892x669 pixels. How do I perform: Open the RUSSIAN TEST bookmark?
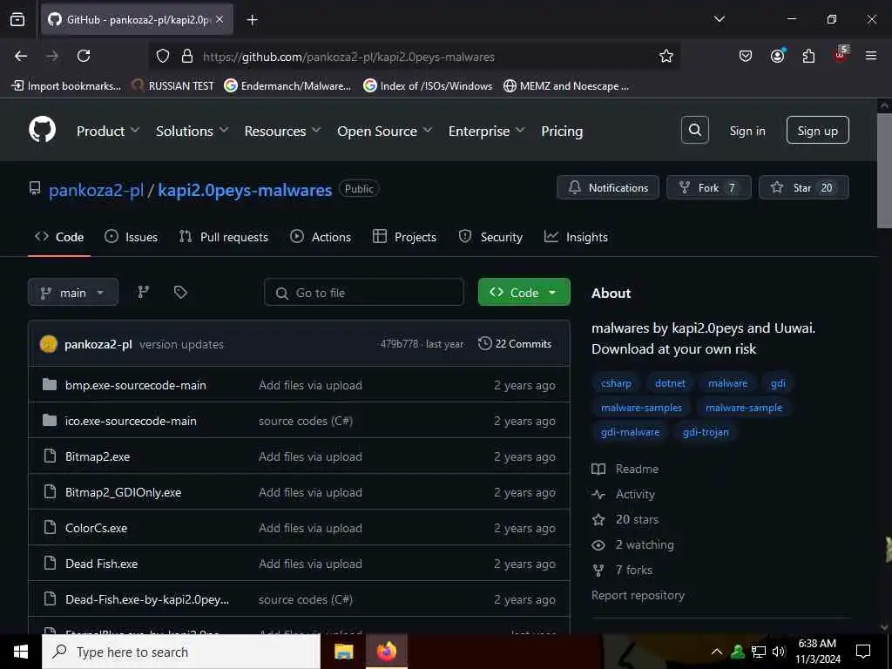coord(172,86)
